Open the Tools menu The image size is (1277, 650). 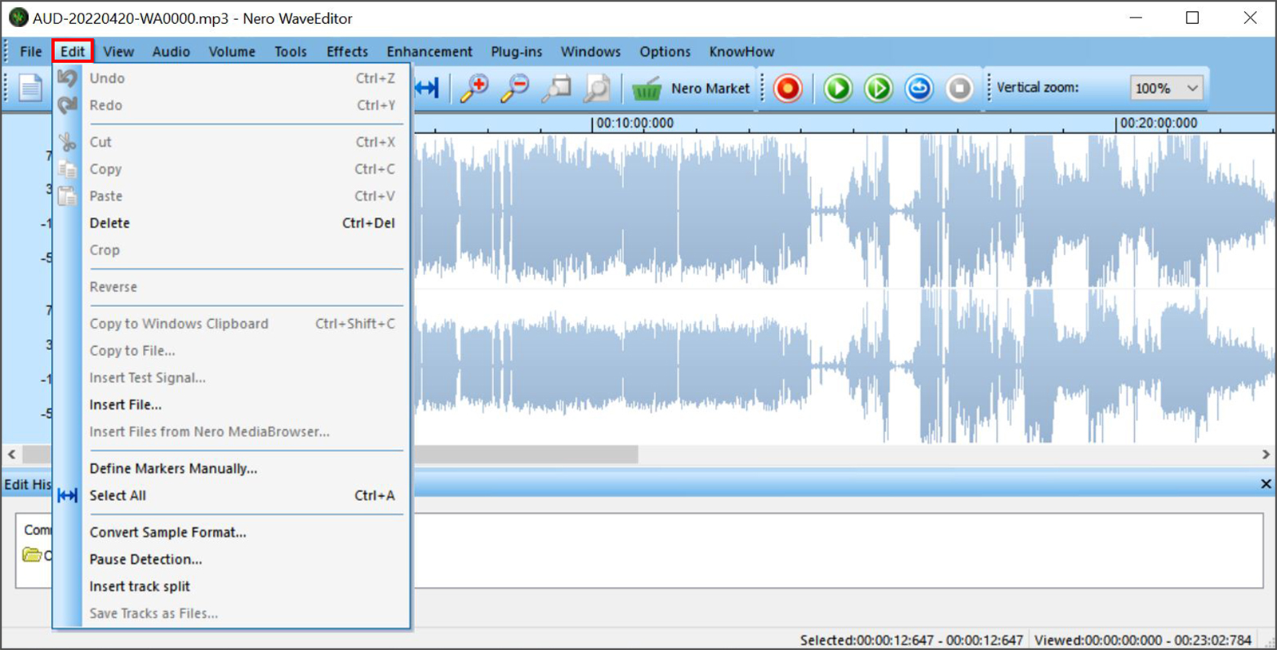pos(291,52)
